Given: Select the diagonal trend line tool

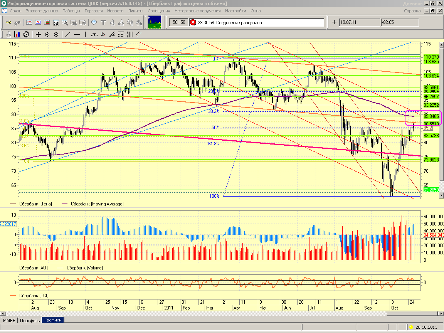Looking at the screenshot, I should click(68, 35).
